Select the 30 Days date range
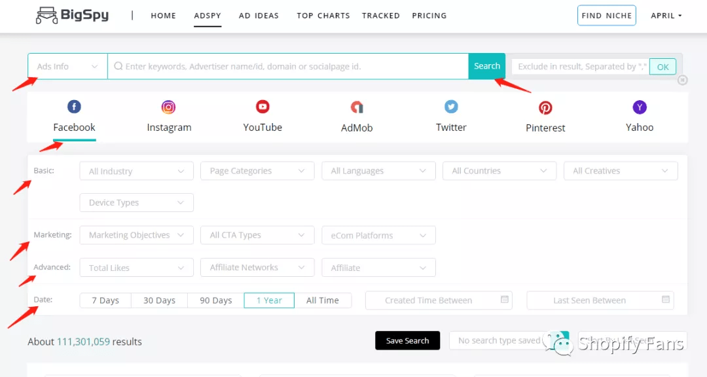Screen dimensions: 707x377 159,300
